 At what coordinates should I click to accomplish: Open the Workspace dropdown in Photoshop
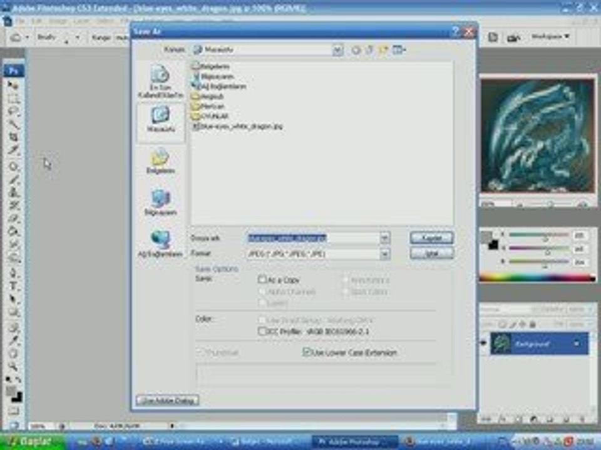pyautogui.click(x=550, y=37)
